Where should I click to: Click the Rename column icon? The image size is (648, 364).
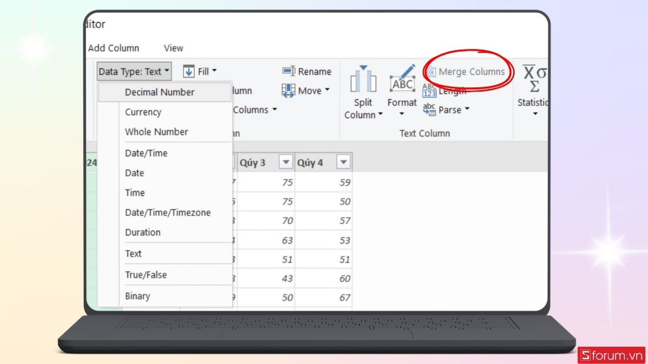[x=289, y=71]
